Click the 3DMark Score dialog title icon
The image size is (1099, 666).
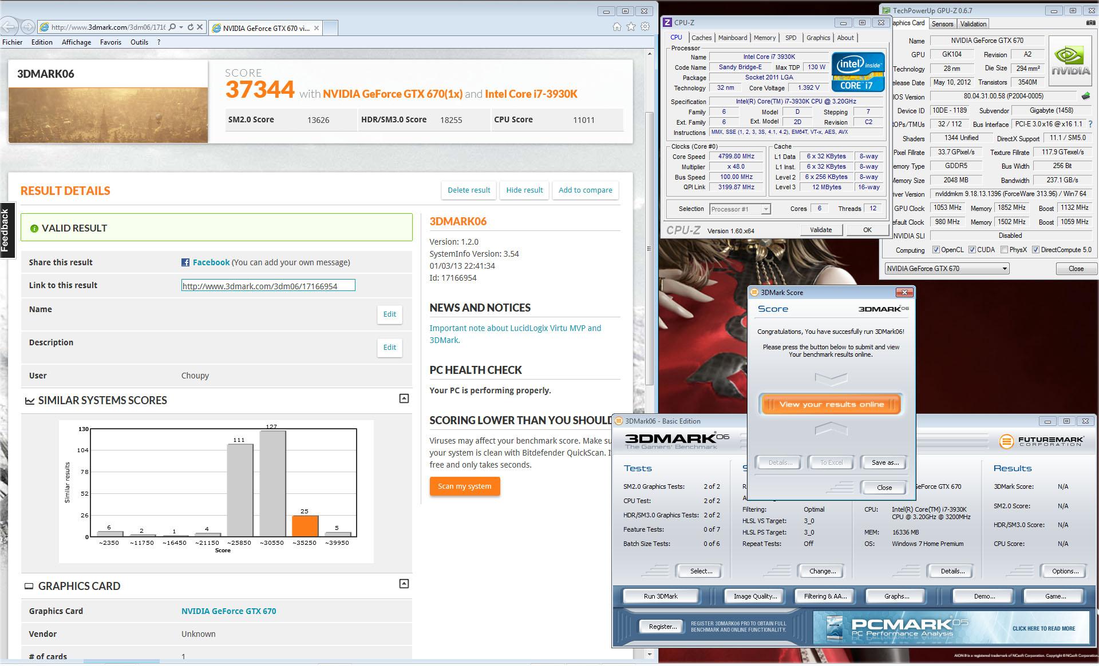pos(754,292)
